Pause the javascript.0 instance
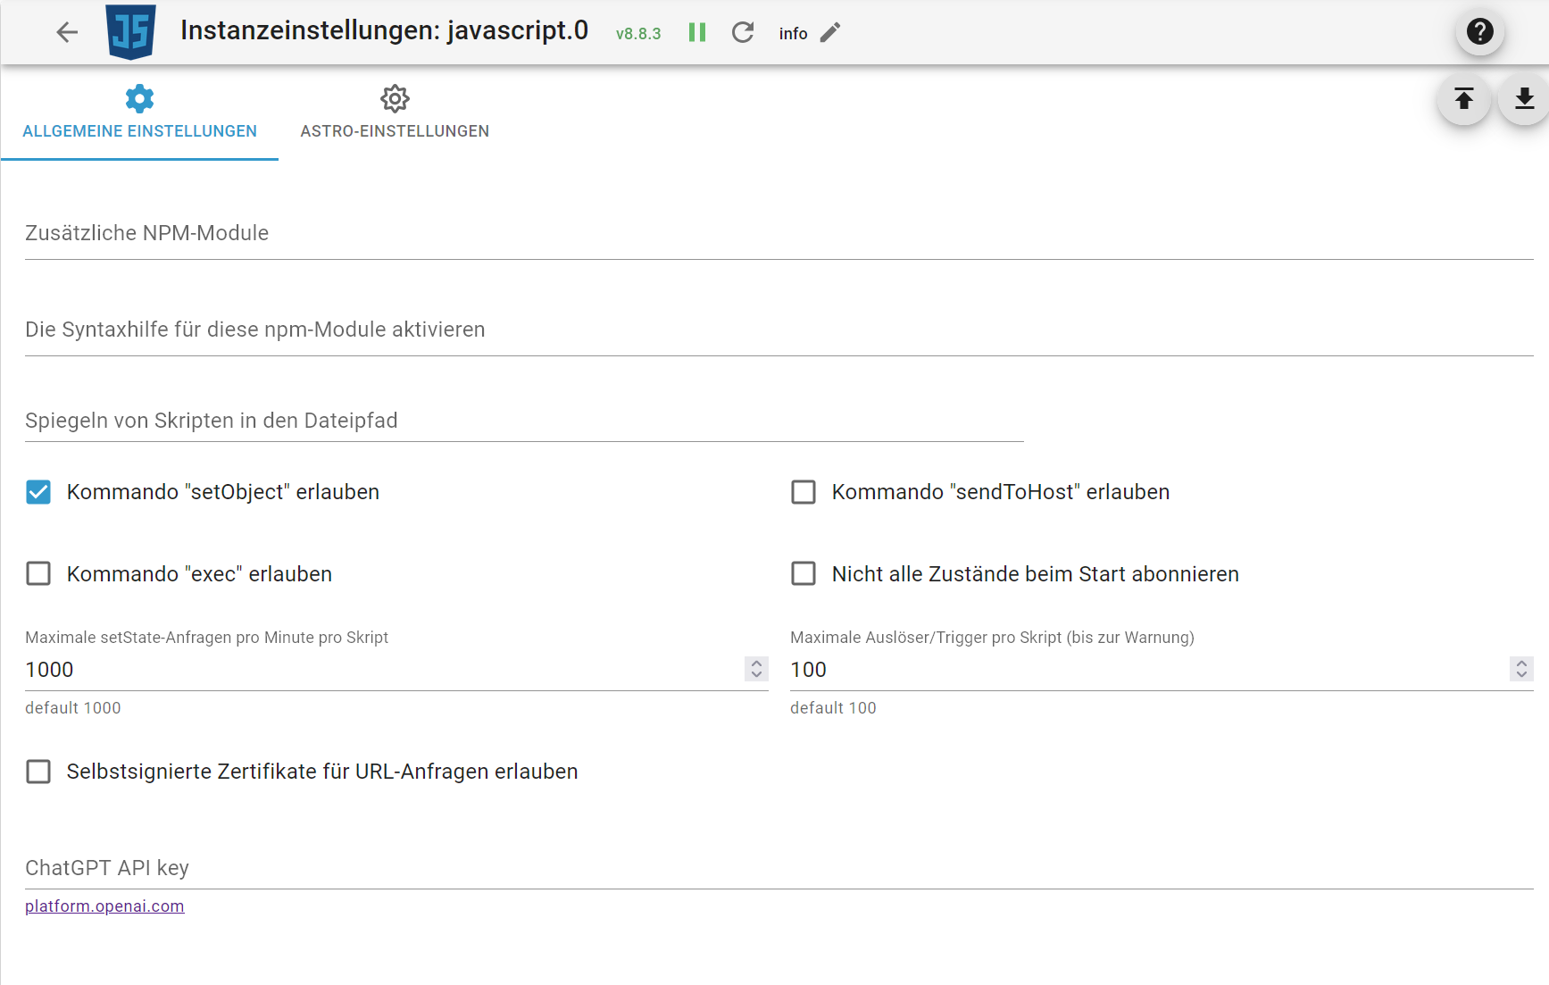 697,33
